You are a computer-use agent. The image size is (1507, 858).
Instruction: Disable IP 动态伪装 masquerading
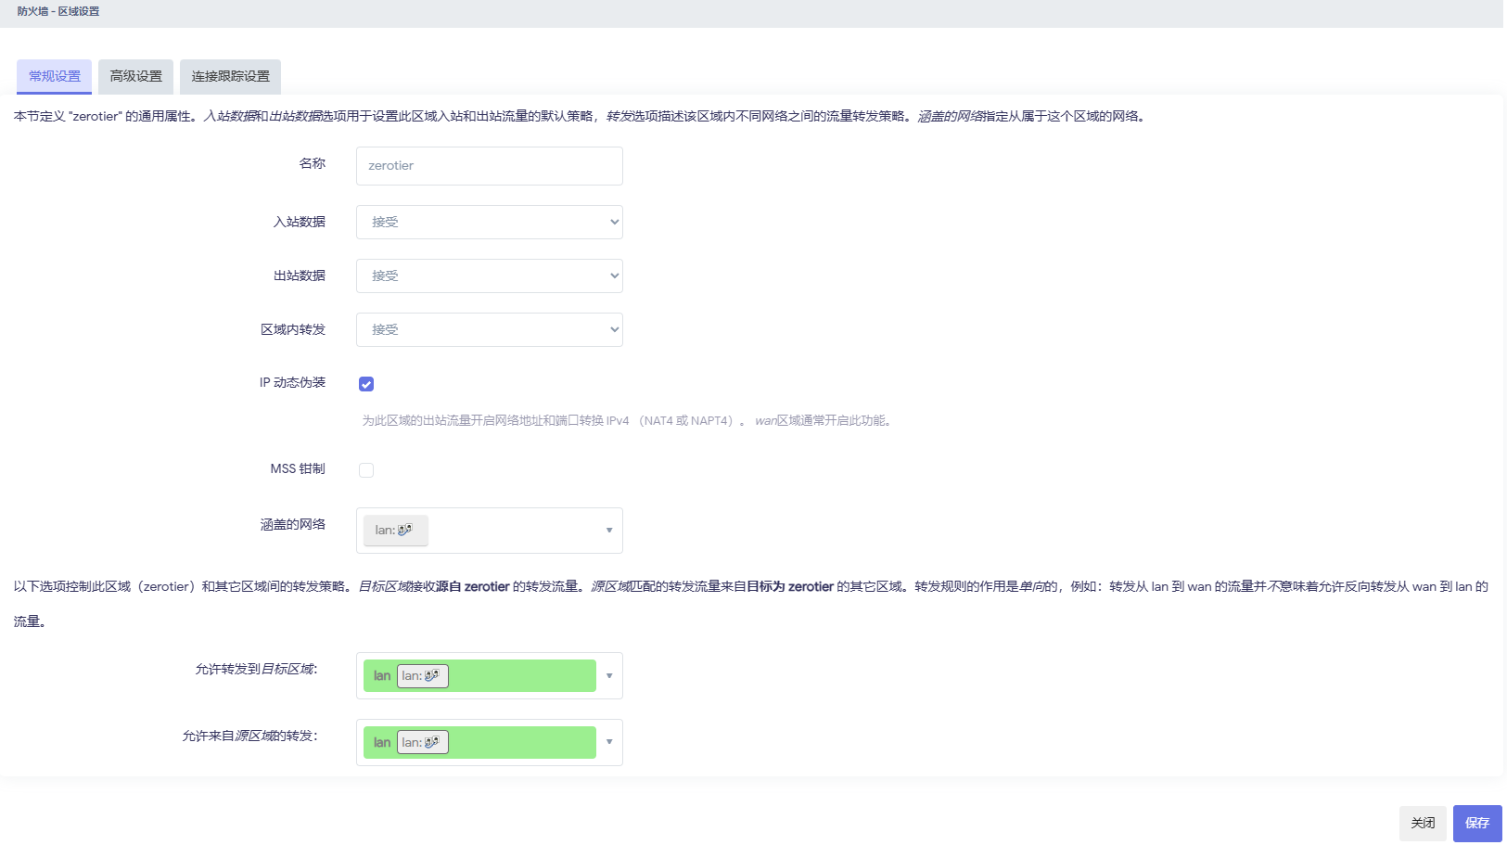coord(366,383)
